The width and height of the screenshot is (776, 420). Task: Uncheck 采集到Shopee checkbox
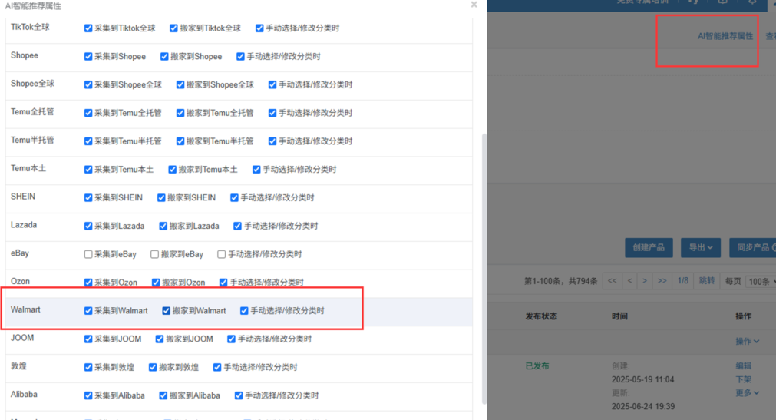point(88,57)
